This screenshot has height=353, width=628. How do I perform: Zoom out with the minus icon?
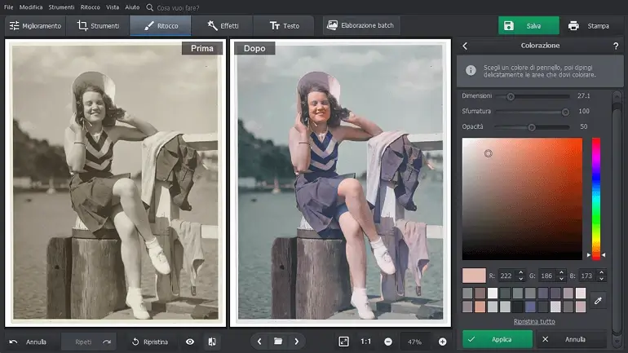[387, 342]
